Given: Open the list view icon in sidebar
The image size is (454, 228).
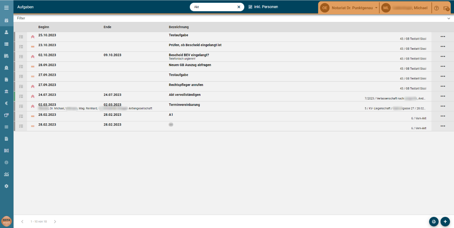Looking at the screenshot, I should [x=6, y=44].
